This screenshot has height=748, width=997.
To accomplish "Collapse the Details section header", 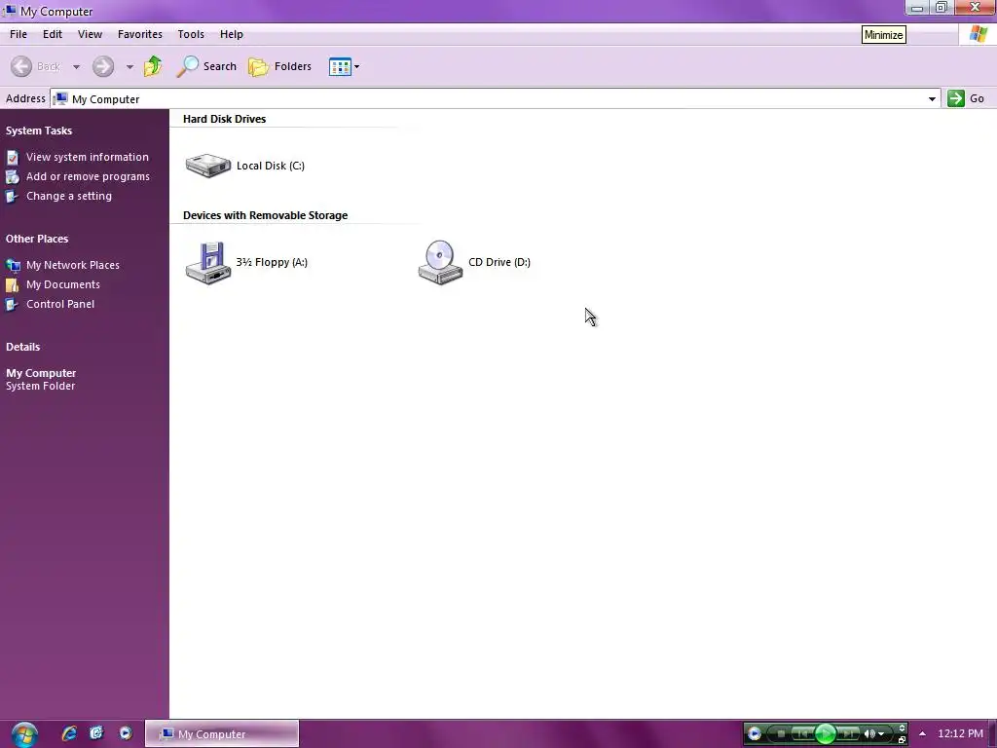I will 23,347.
